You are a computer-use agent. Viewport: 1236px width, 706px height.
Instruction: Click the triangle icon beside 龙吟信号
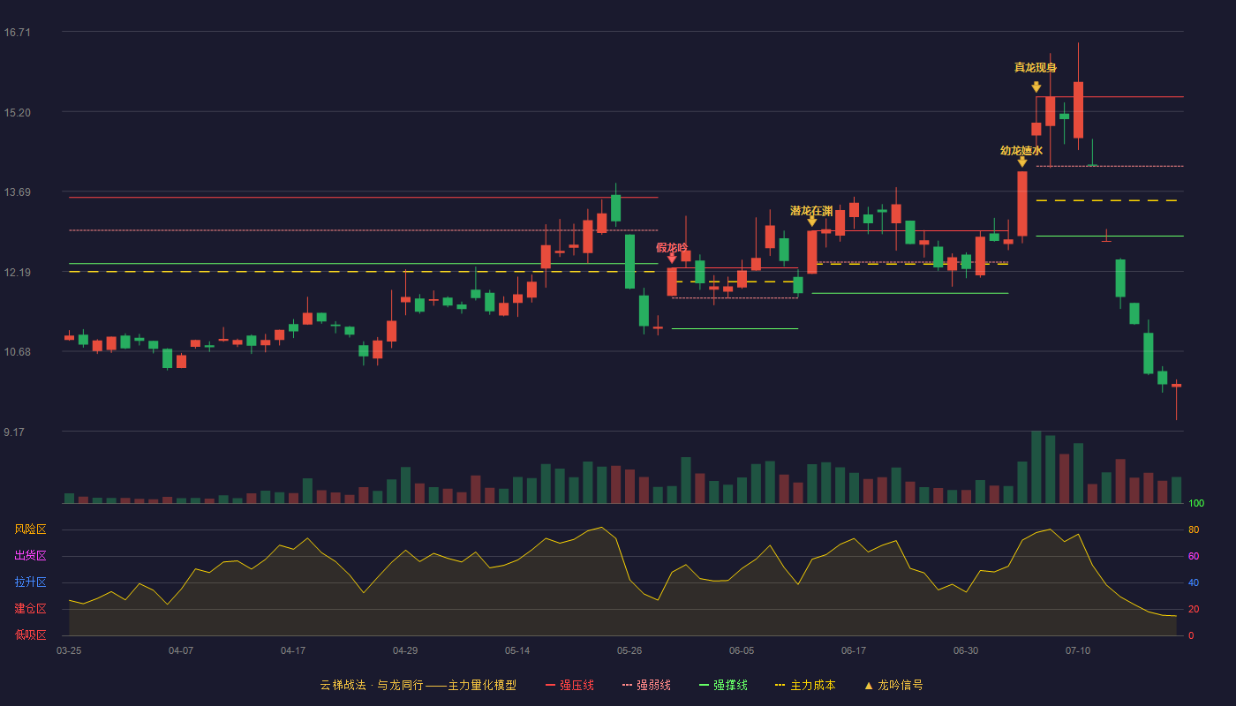868,685
